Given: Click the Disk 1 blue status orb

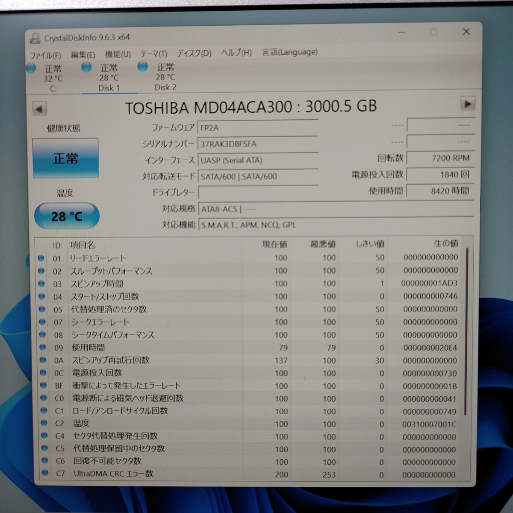Looking at the screenshot, I should coord(86,67).
